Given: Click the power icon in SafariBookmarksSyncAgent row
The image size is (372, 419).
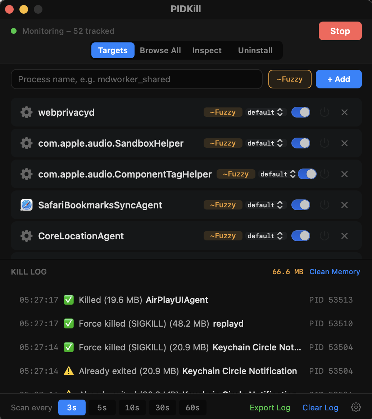Looking at the screenshot, I should [325, 205].
